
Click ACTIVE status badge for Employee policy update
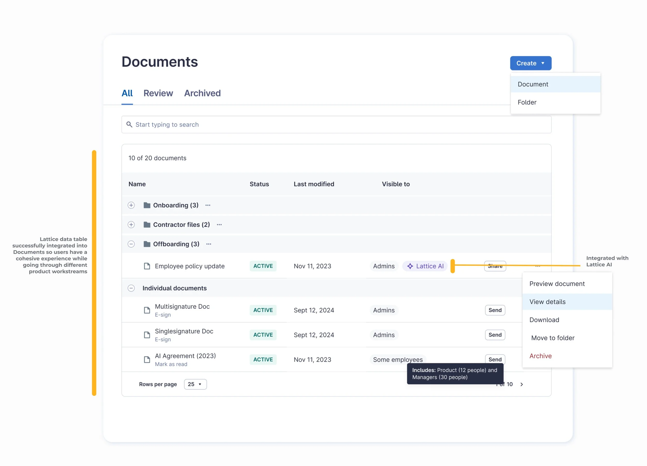coord(263,266)
